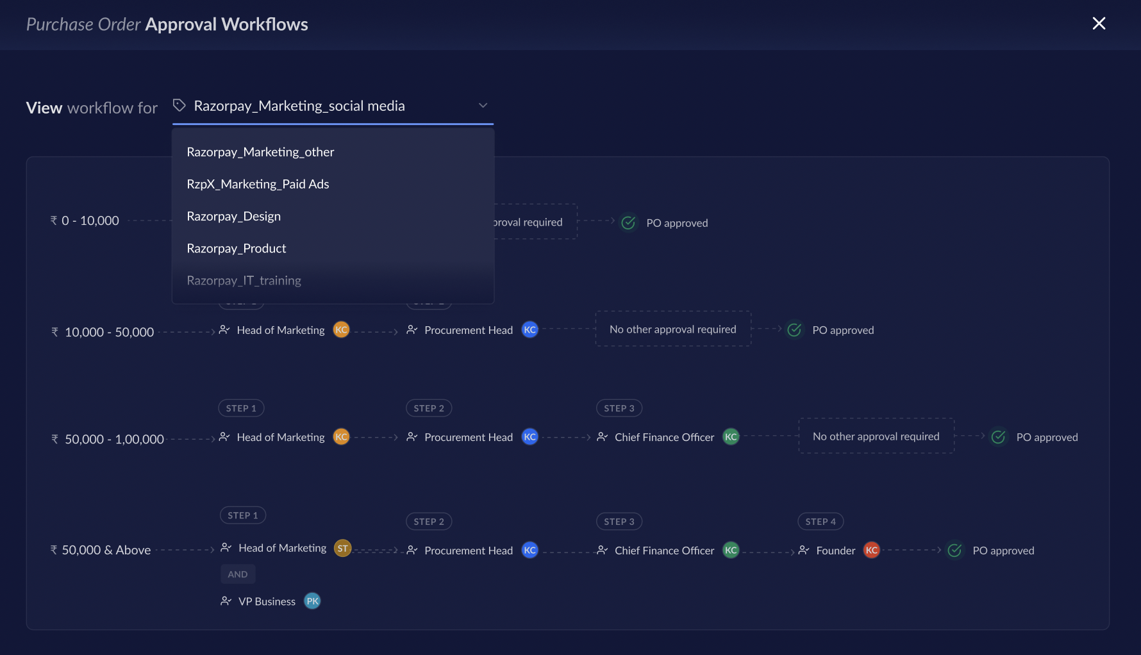The height and width of the screenshot is (655, 1141).
Task: Click ST avatar beside Head of Marketing
Action: (x=343, y=548)
